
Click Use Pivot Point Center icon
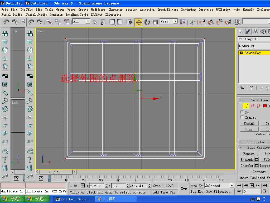pos(182,22)
